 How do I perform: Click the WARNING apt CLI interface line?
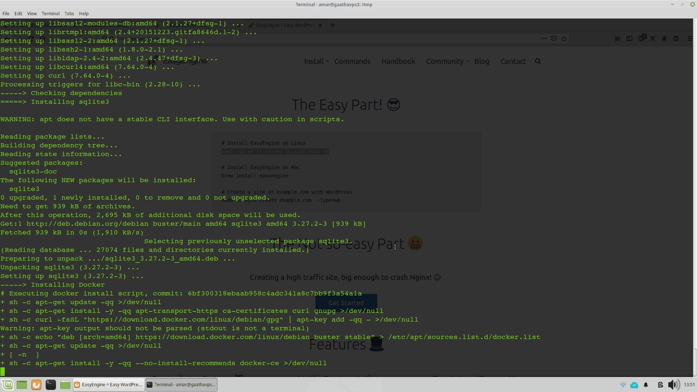pyautogui.click(x=172, y=119)
